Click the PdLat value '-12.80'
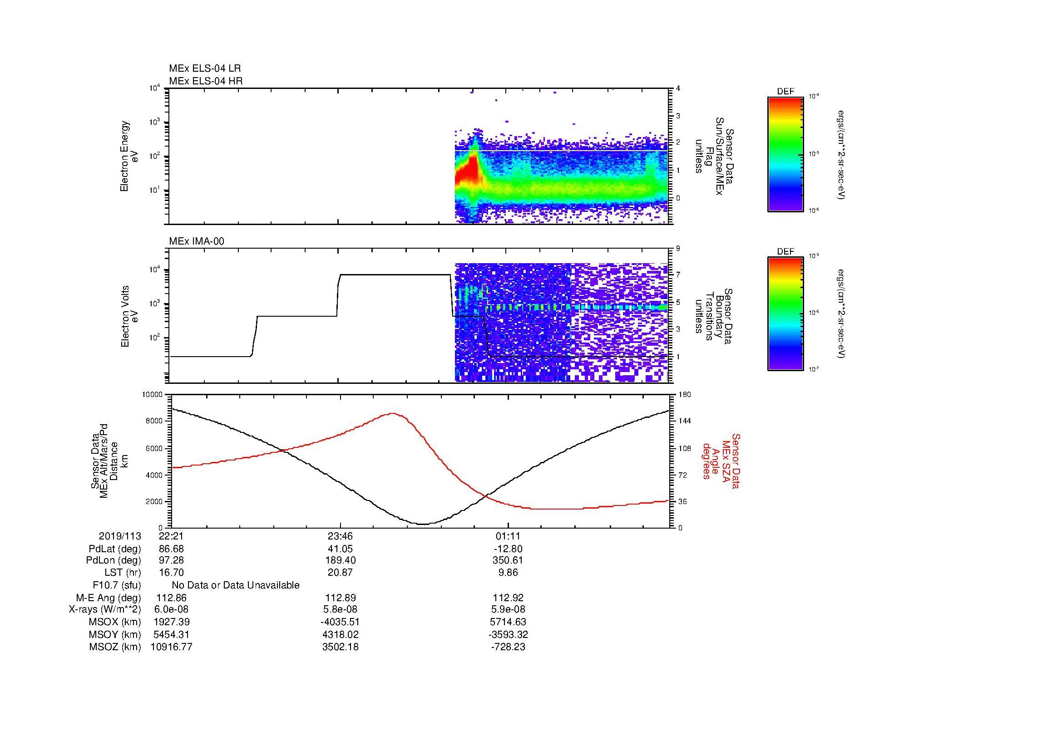 point(509,549)
